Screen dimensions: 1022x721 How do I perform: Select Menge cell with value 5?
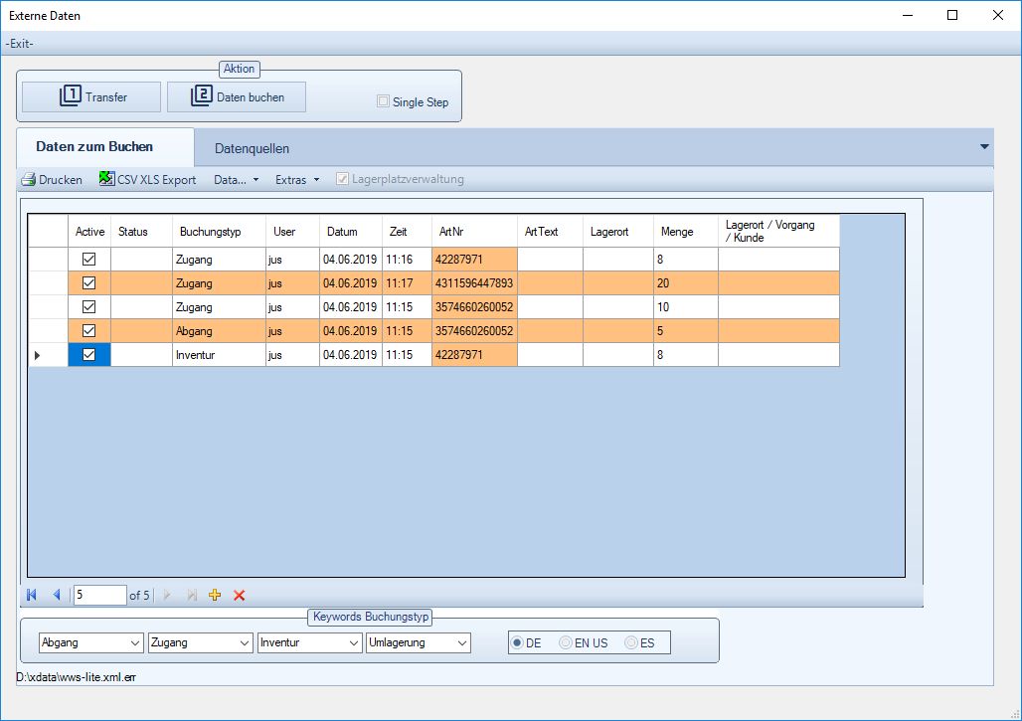(686, 331)
